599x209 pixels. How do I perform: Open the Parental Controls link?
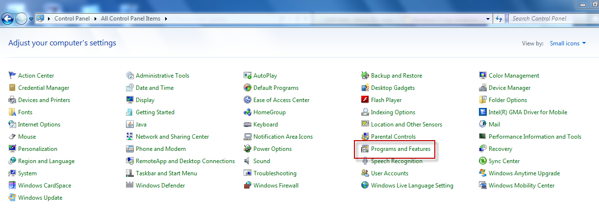tap(393, 136)
